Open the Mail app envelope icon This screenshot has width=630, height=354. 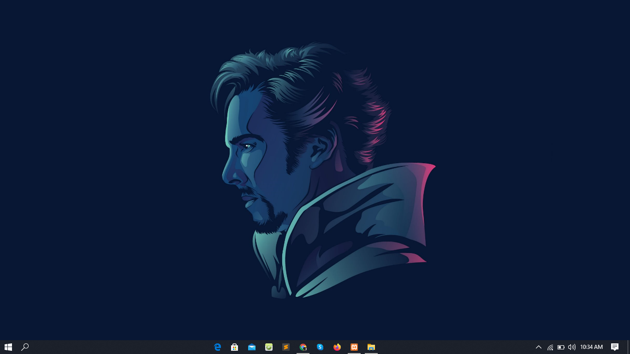[x=252, y=347]
